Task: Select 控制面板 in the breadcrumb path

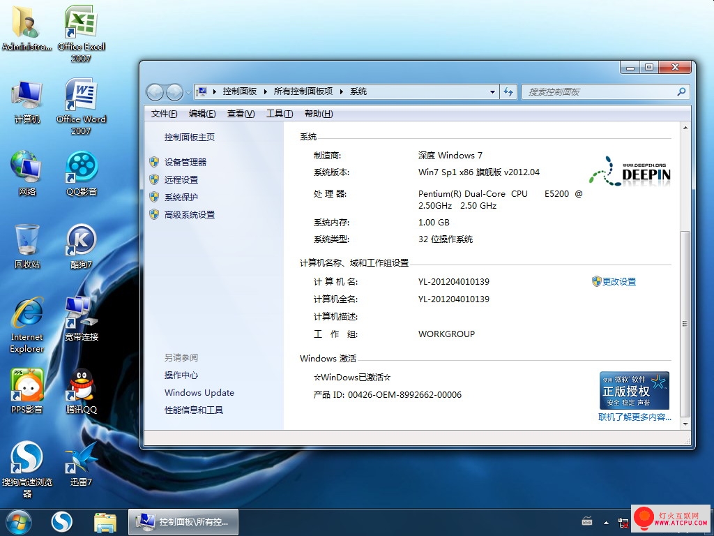Action: (x=240, y=91)
